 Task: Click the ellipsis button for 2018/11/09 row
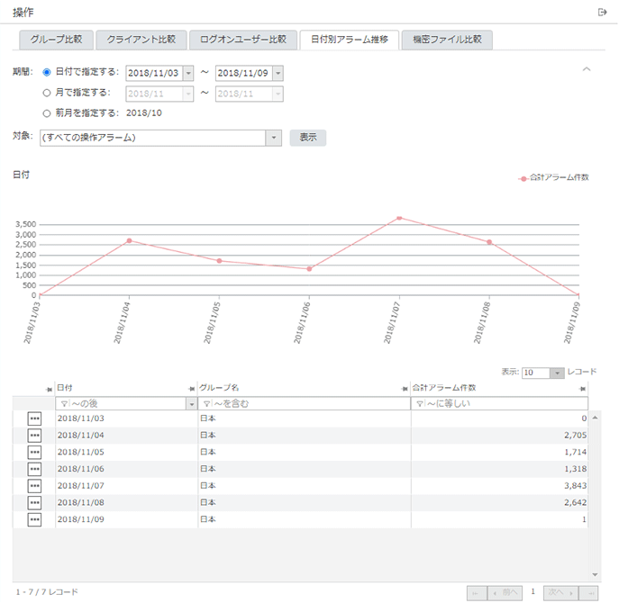pyautogui.click(x=34, y=519)
